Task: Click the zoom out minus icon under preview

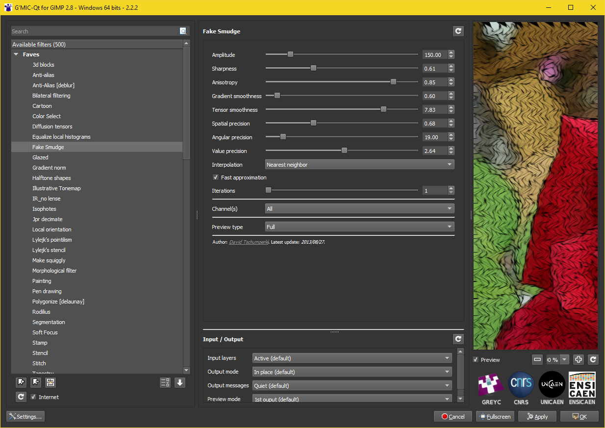Action: 537,359
